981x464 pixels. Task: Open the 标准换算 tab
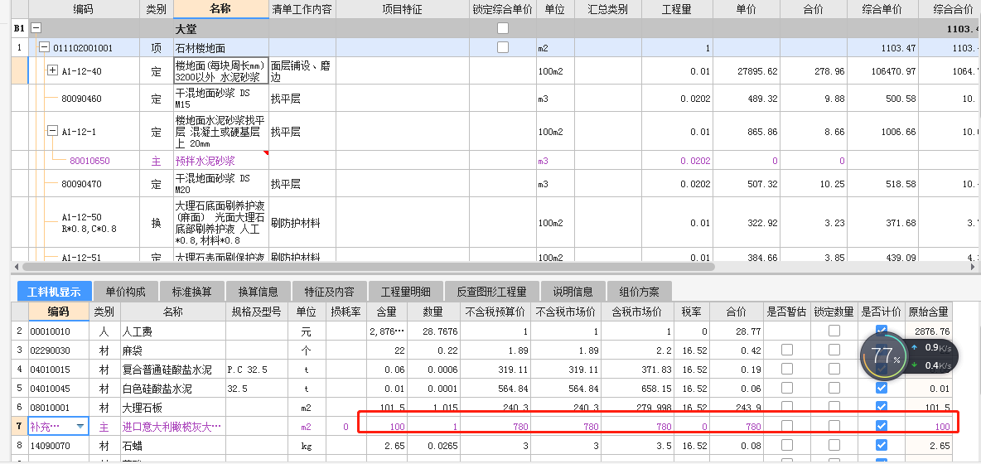tap(192, 292)
